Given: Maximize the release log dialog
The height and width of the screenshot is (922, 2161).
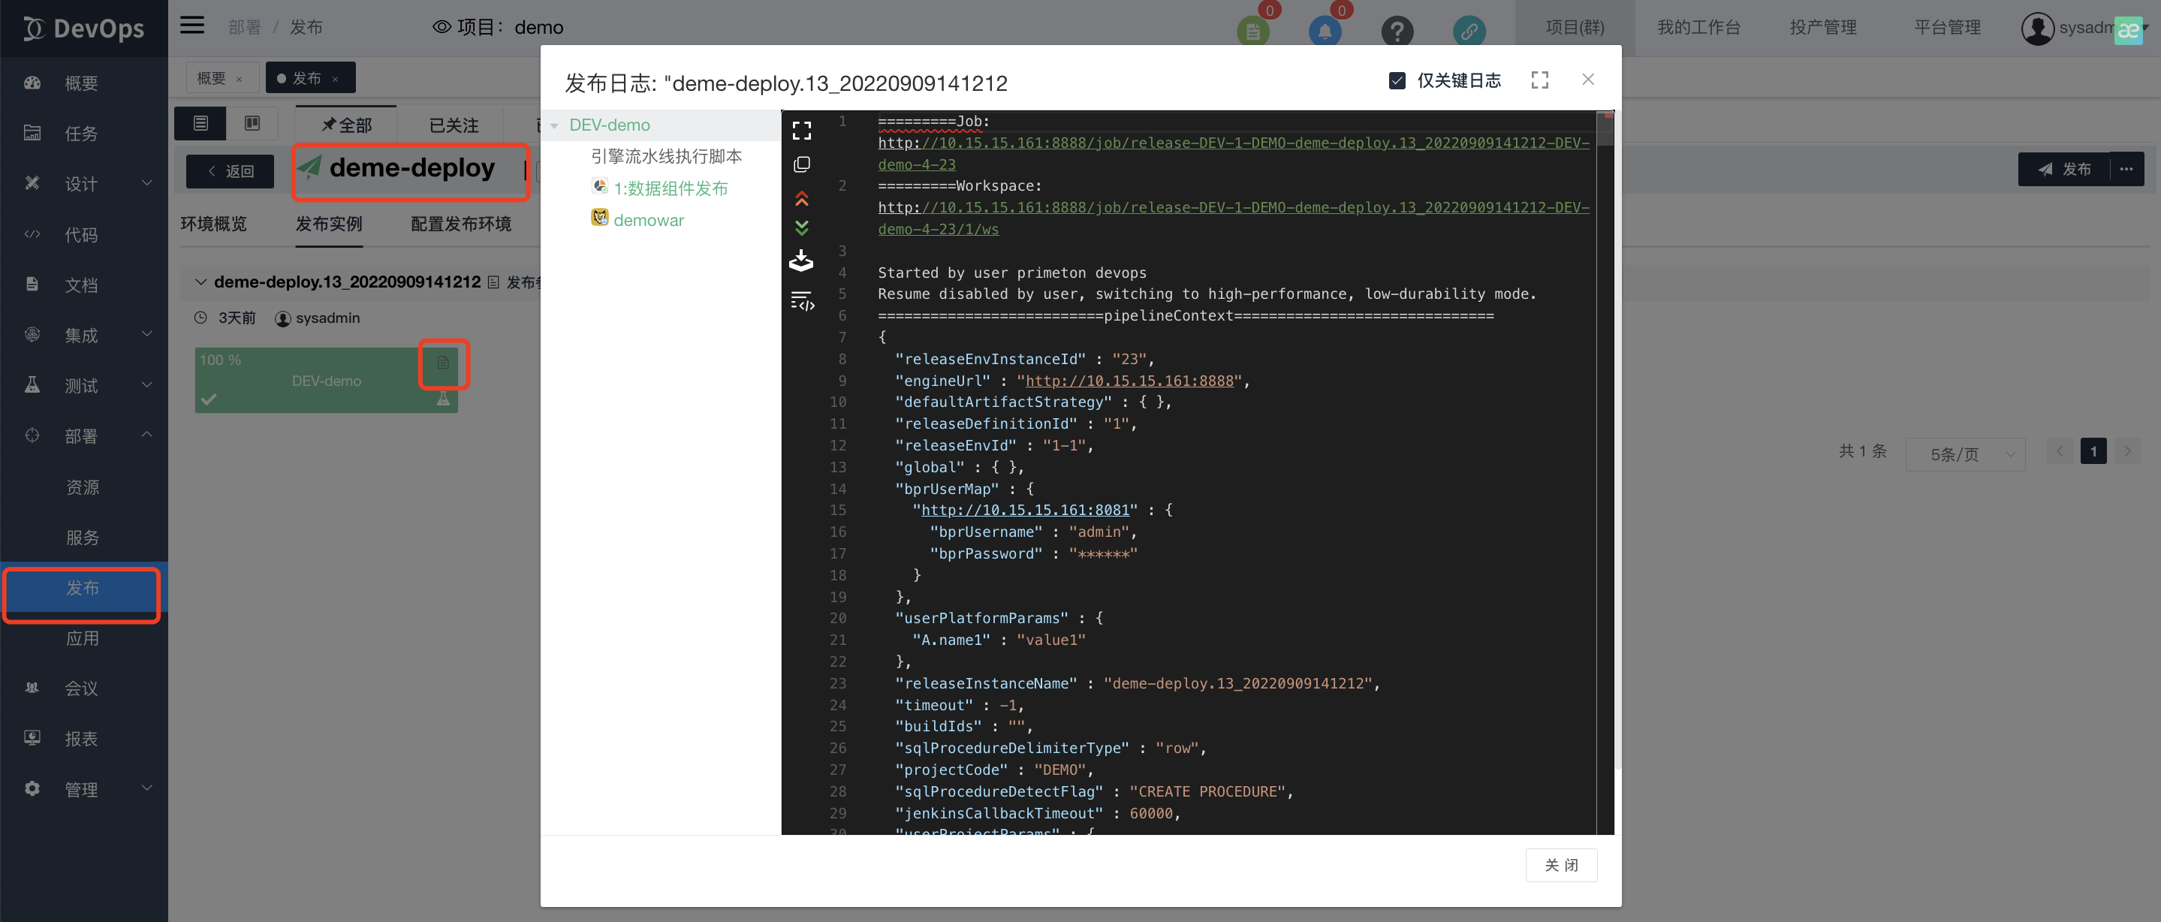Looking at the screenshot, I should point(1539,80).
